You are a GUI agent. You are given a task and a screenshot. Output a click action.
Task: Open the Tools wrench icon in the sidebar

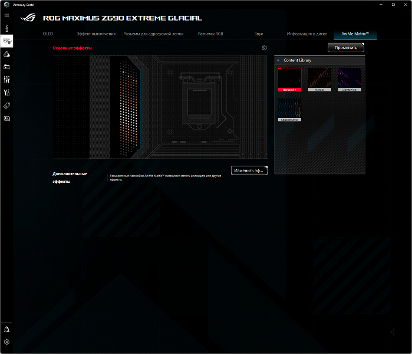(6, 93)
